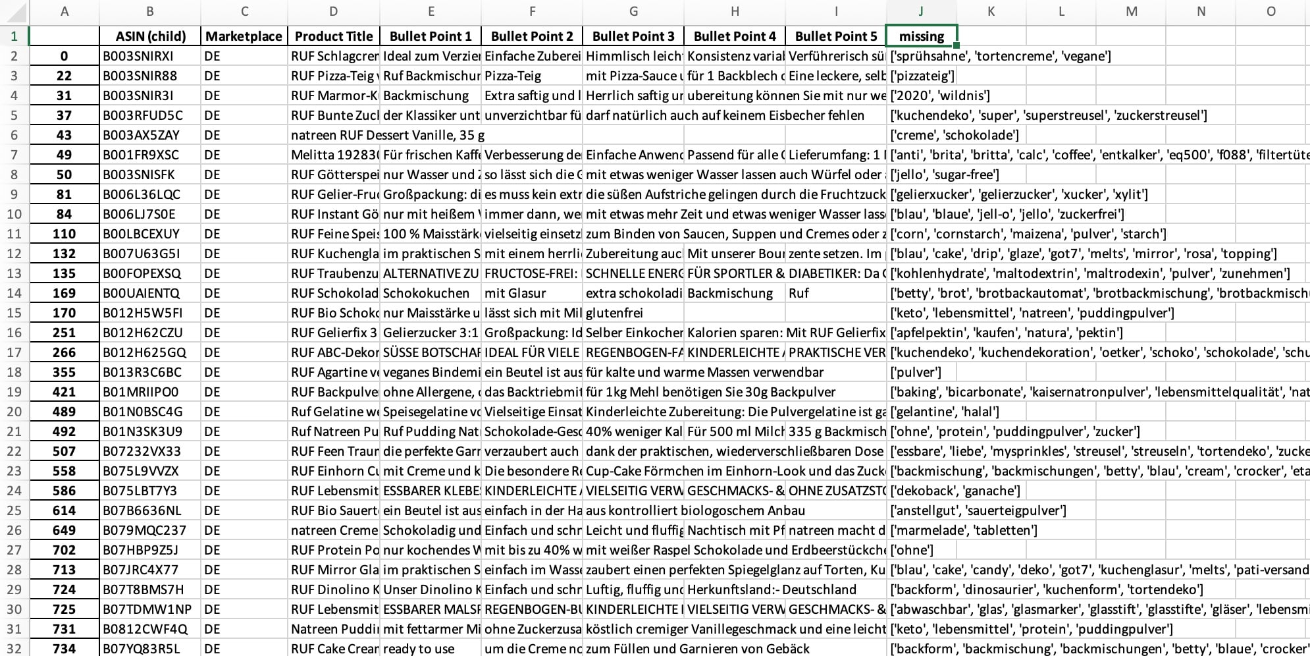The height and width of the screenshot is (656, 1310).
Task: Click cell with ASIN B006L36LQC
Action: point(150,194)
